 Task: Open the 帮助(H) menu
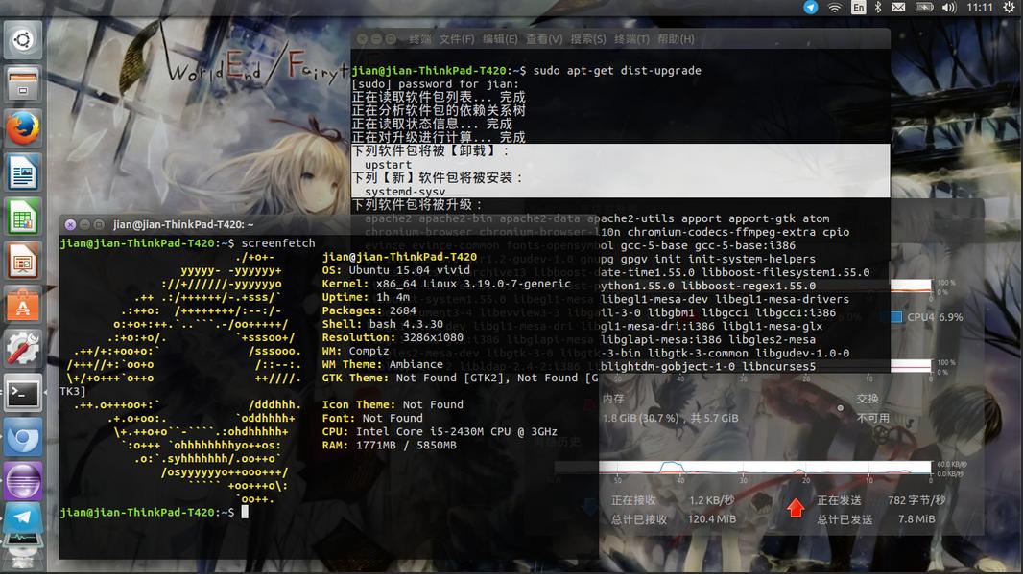tap(676, 39)
